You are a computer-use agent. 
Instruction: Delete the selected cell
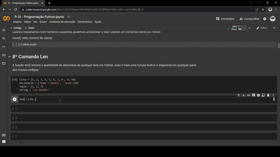tap(268, 95)
